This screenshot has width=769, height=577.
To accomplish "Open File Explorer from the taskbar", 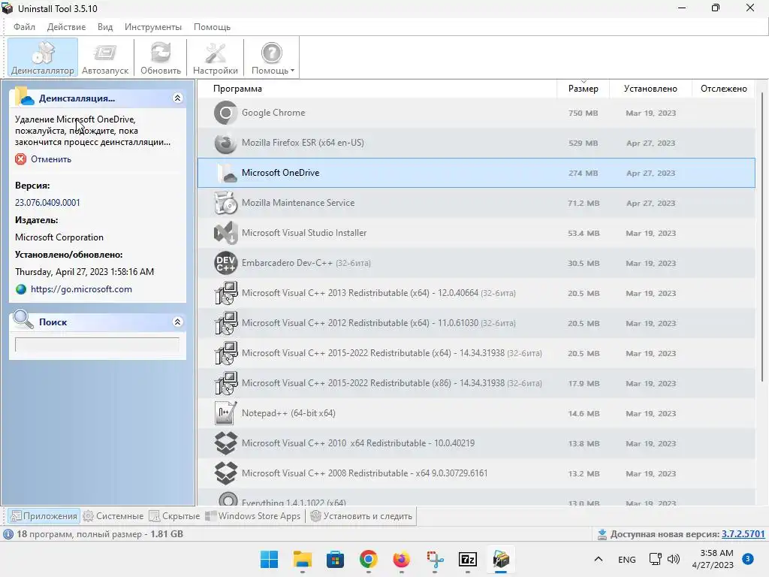I will pos(303,559).
